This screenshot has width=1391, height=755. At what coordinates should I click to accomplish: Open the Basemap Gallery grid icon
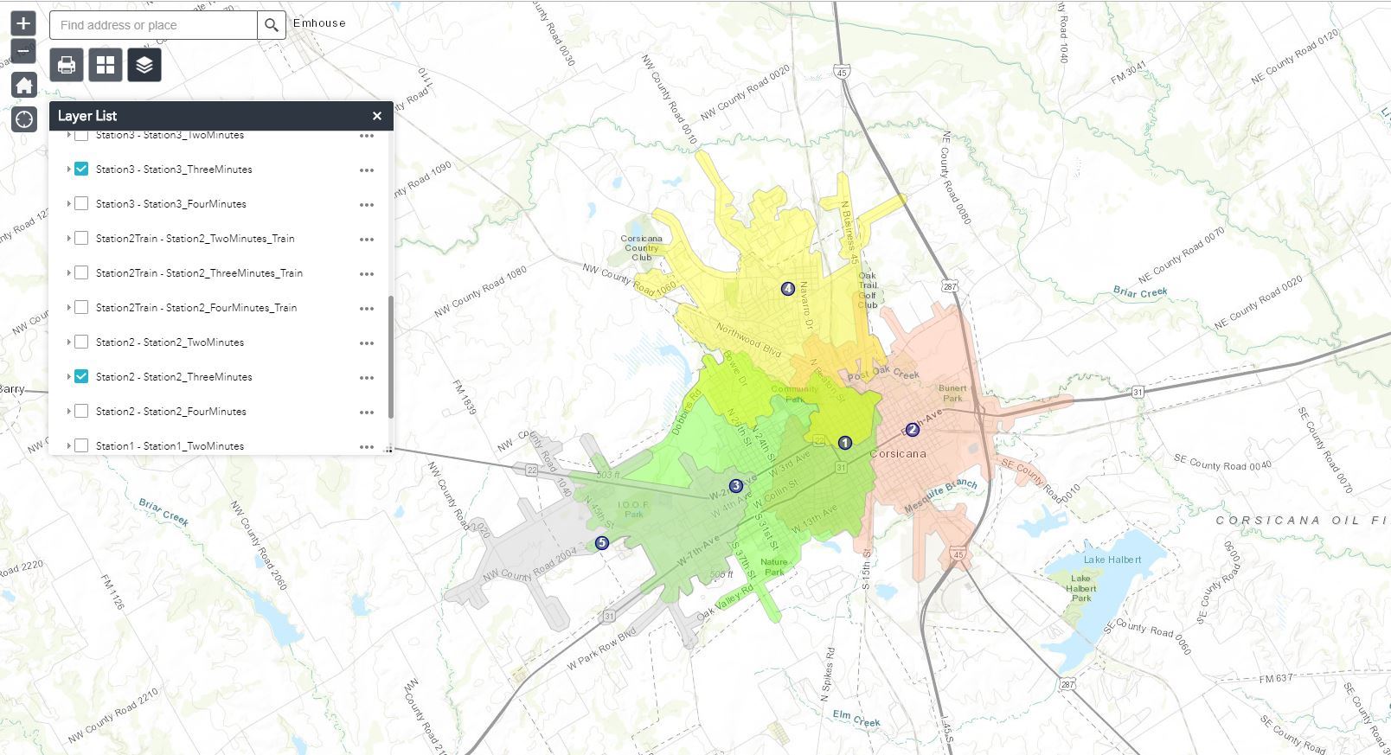(106, 65)
